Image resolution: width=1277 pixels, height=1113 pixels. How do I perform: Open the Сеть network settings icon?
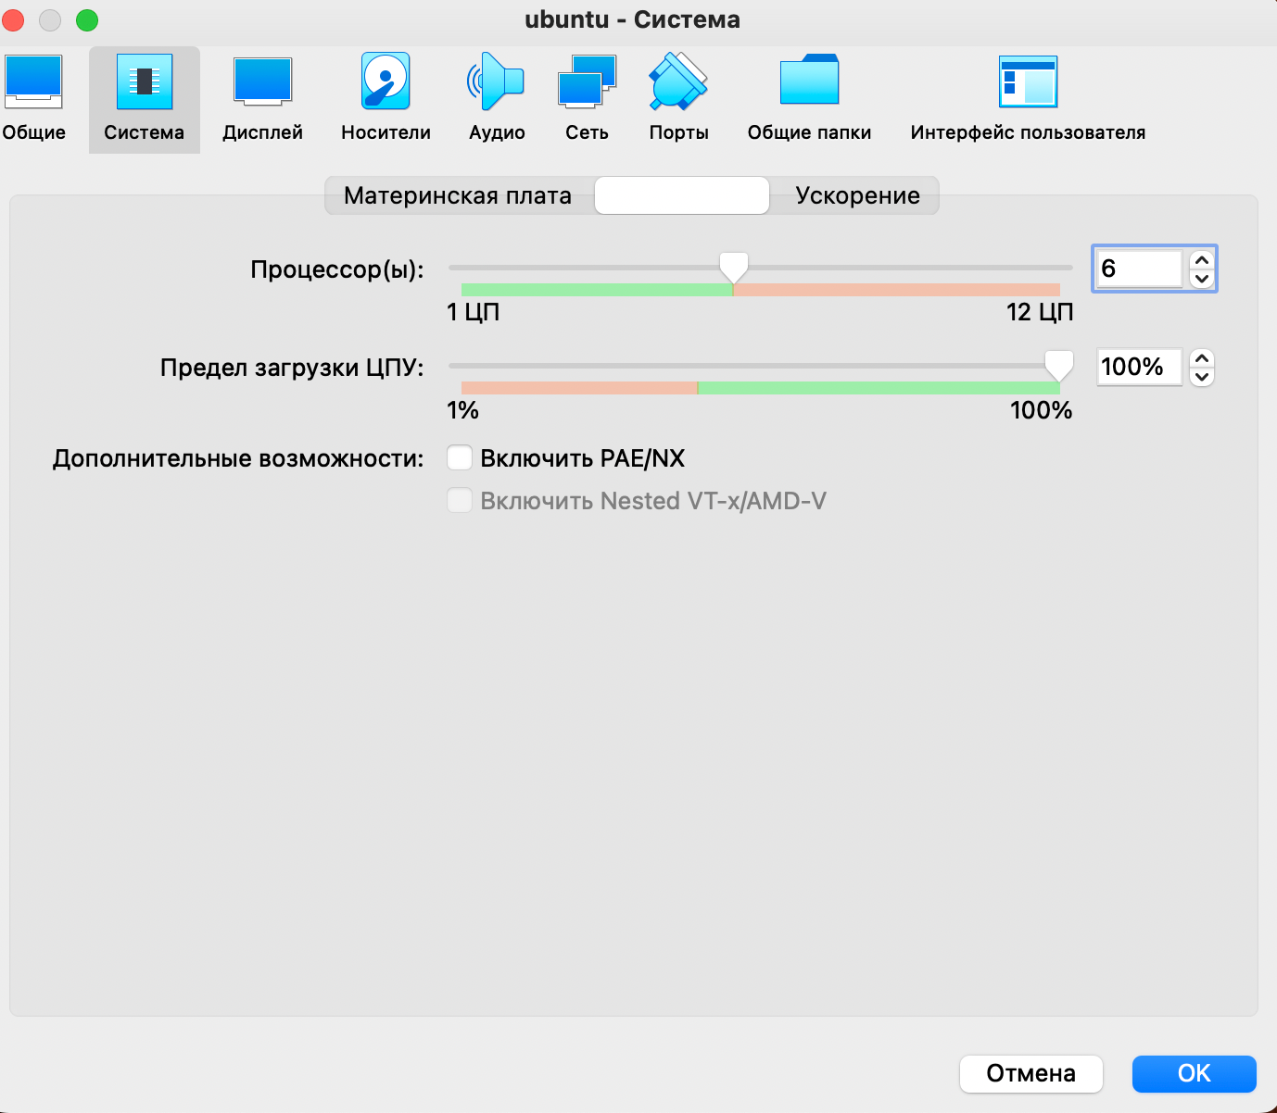[587, 83]
